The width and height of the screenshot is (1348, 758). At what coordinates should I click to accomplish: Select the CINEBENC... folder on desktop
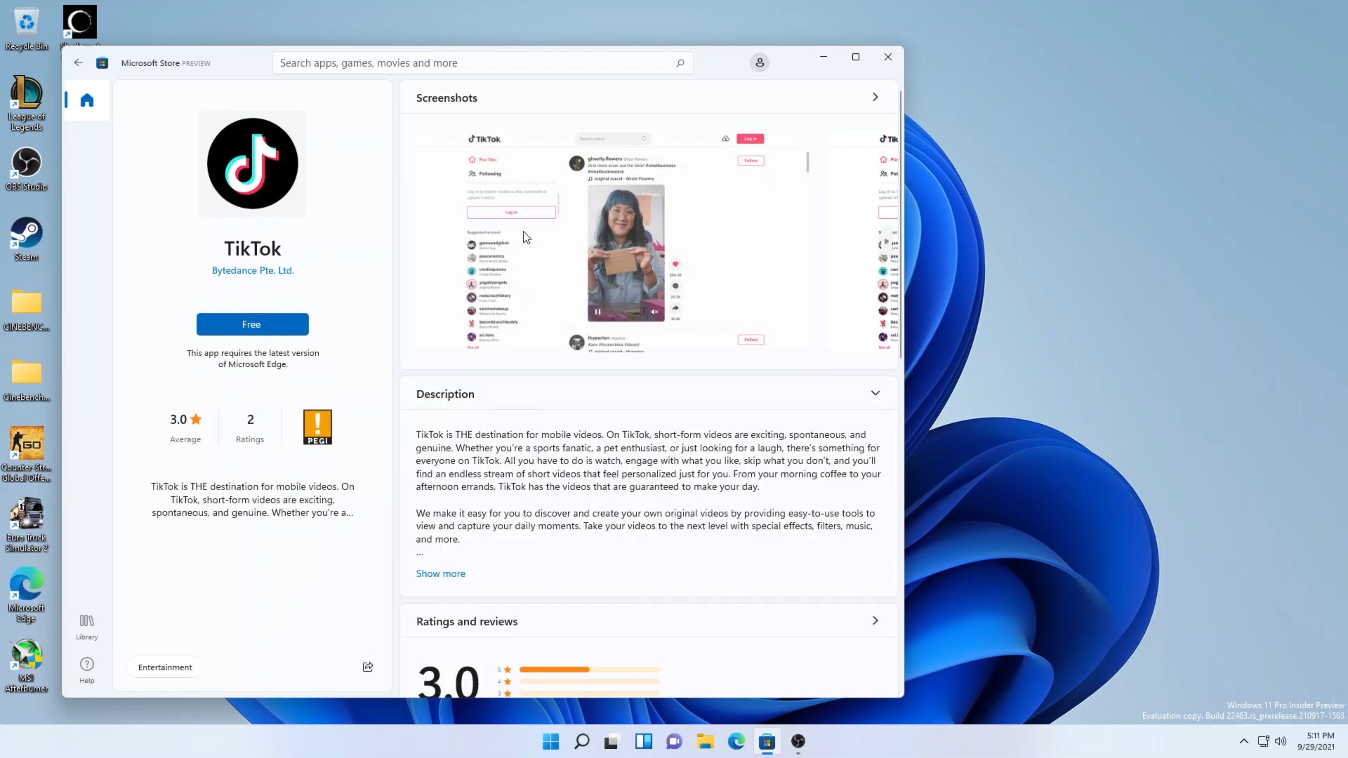[x=26, y=310]
